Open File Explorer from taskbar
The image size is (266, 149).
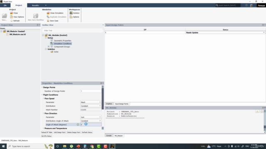(65, 146)
